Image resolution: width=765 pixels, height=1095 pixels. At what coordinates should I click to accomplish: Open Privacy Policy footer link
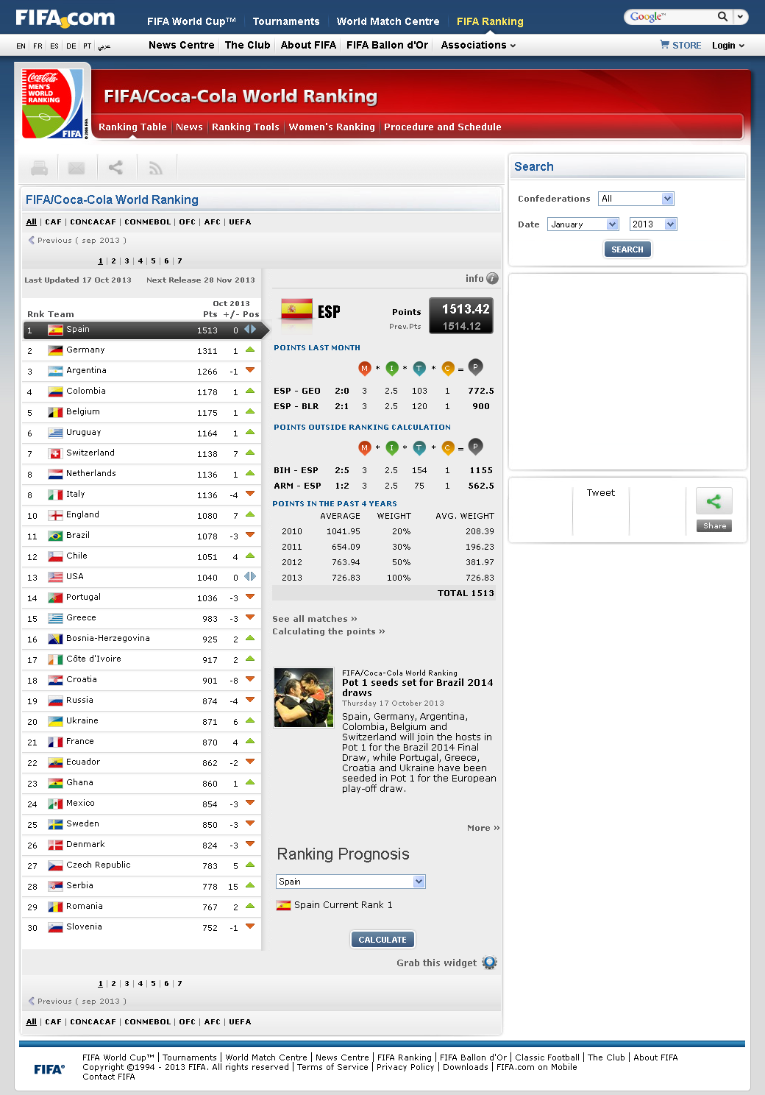pyautogui.click(x=405, y=1067)
